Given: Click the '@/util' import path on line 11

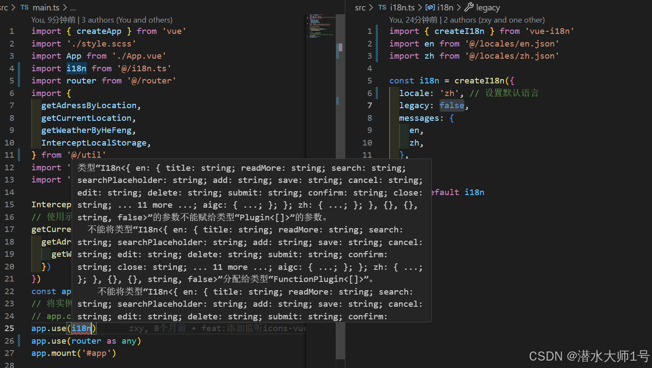Looking at the screenshot, I should point(86,155).
